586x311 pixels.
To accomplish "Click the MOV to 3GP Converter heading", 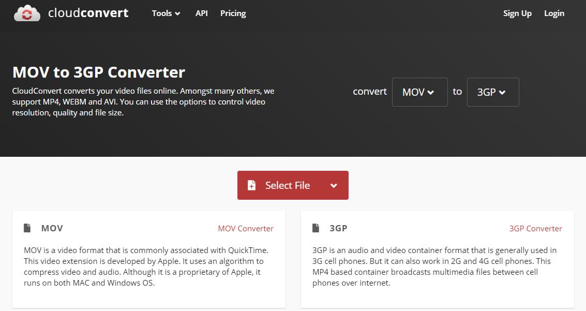I will click(x=99, y=72).
